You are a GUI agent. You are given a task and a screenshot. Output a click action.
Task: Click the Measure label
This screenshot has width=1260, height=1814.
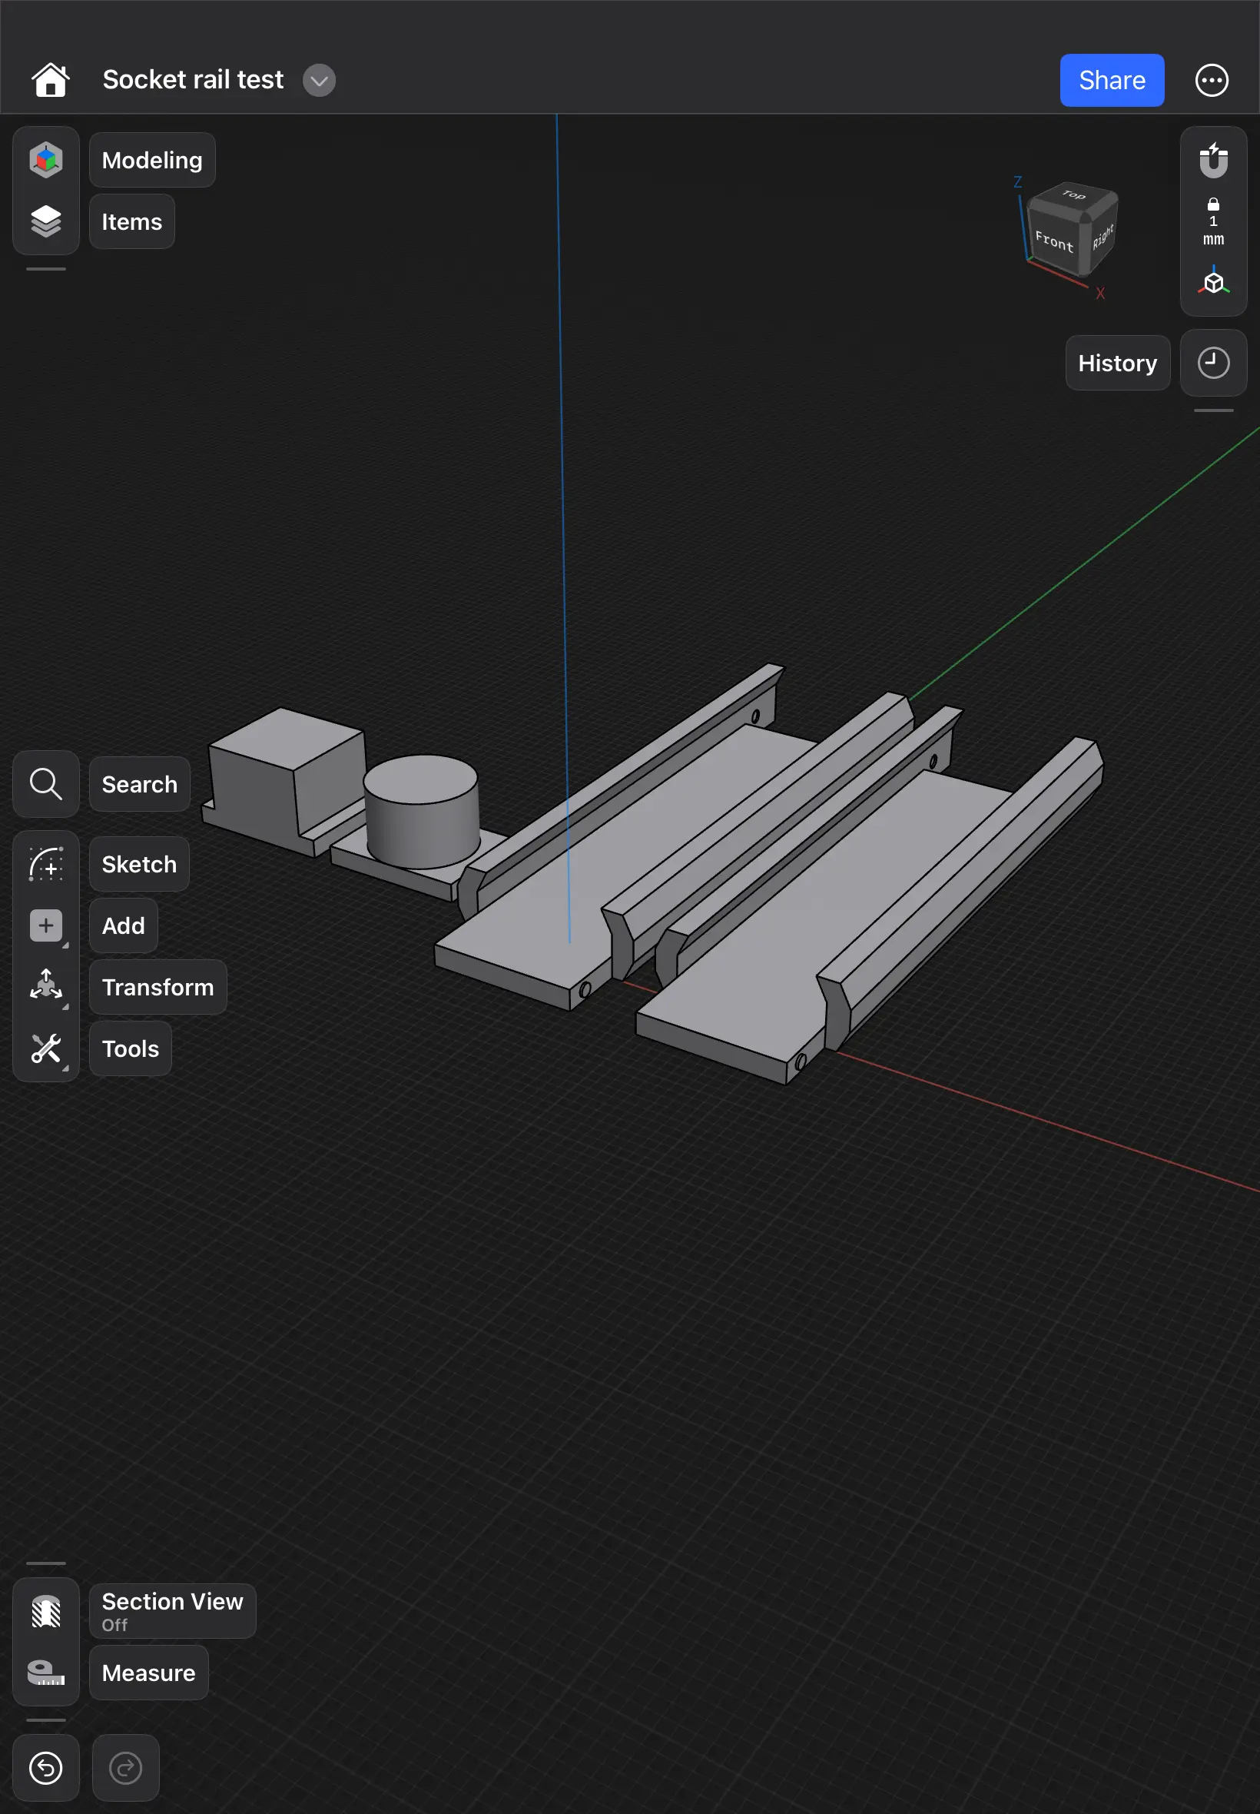coord(148,1673)
